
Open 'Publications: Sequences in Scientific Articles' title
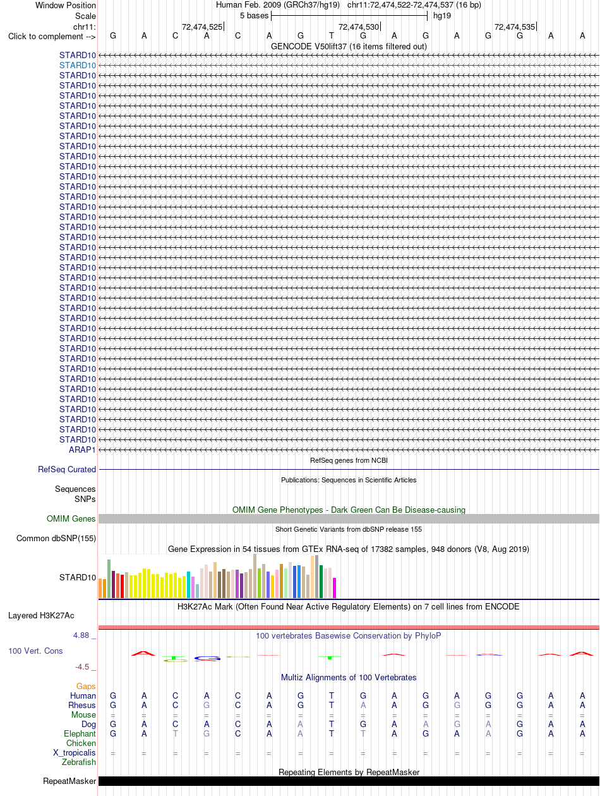(349, 480)
